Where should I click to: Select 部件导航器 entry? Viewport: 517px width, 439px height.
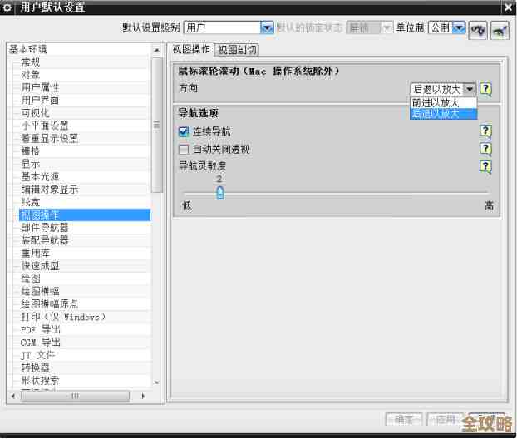(45, 228)
